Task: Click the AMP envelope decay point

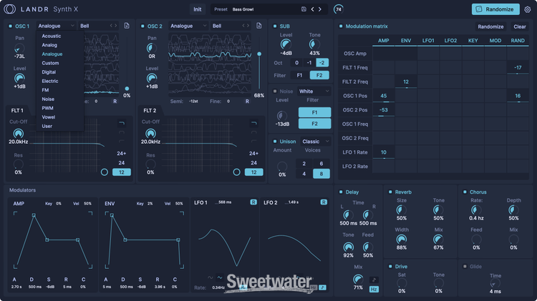Action: coord(47,240)
